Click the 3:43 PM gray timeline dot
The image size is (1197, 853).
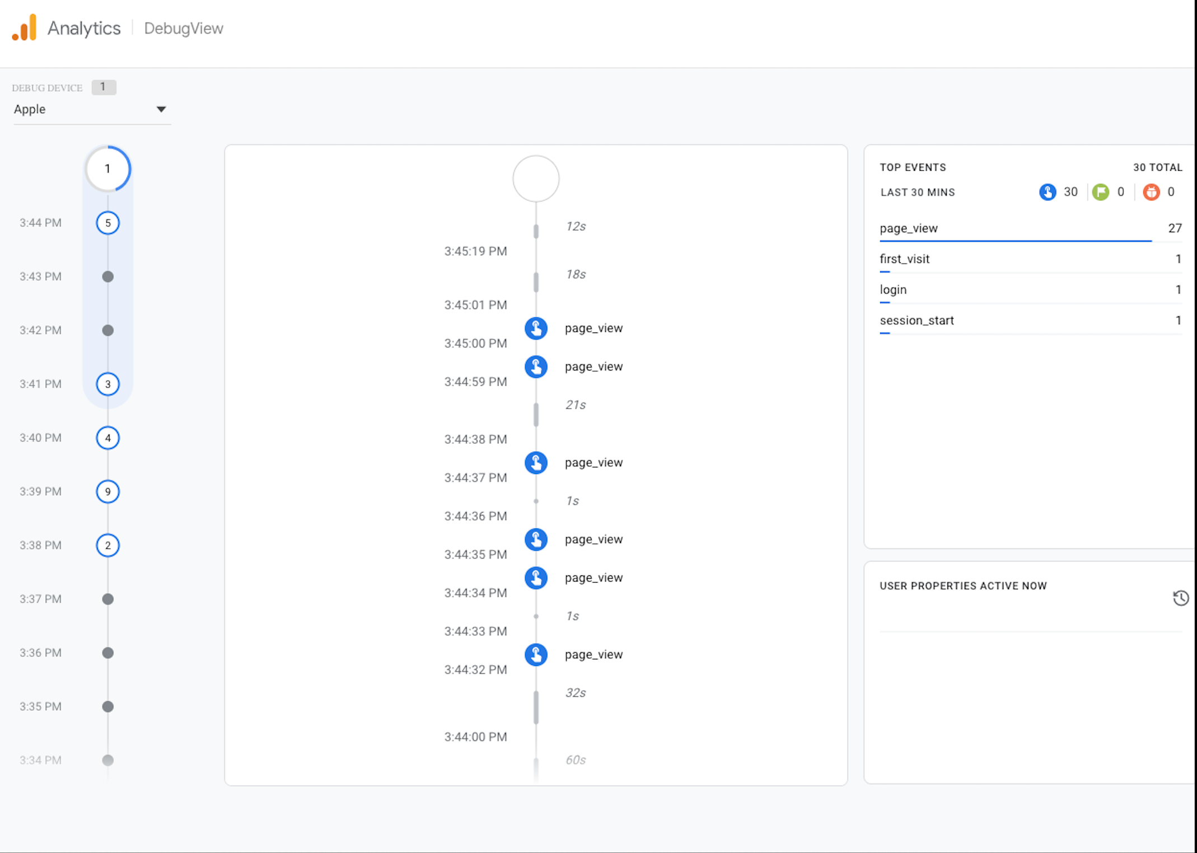click(107, 276)
